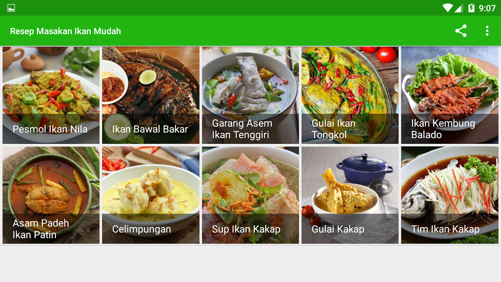The height and width of the screenshot is (282, 501).
Task: Choose the Ikan Kembung Balado recipe
Action: pos(450,95)
